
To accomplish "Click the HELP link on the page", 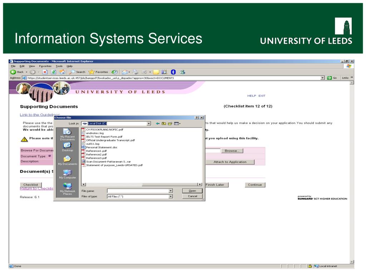I will click(252, 96).
